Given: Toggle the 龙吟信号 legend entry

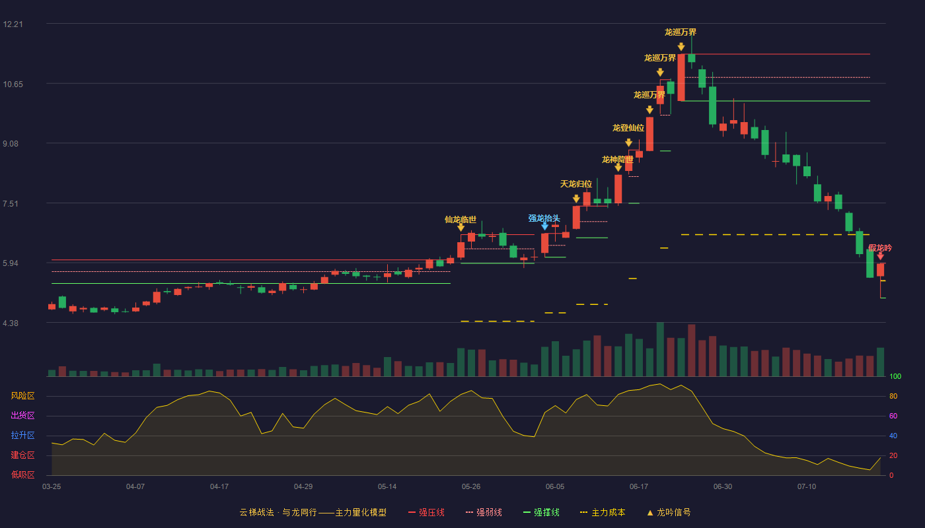Looking at the screenshot, I should tap(669, 512).
